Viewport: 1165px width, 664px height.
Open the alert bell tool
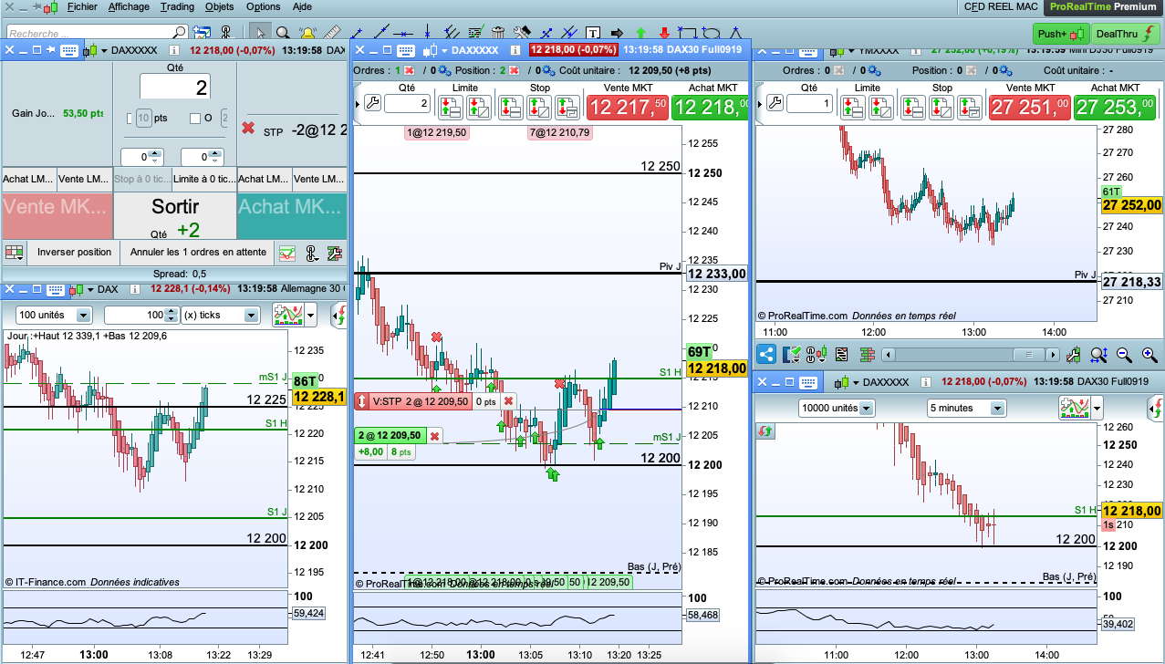pyautogui.click(x=307, y=33)
